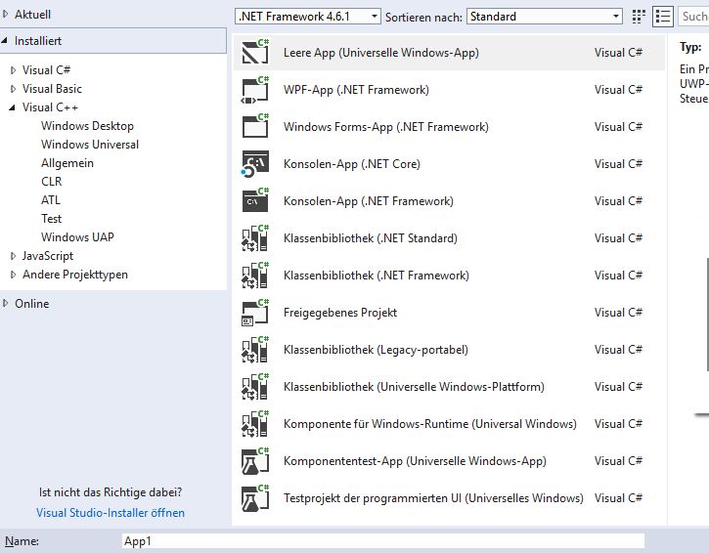This screenshot has width=709, height=553.
Task: Click the Komponente für Windows-Runtime icon
Action: pos(255,423)
